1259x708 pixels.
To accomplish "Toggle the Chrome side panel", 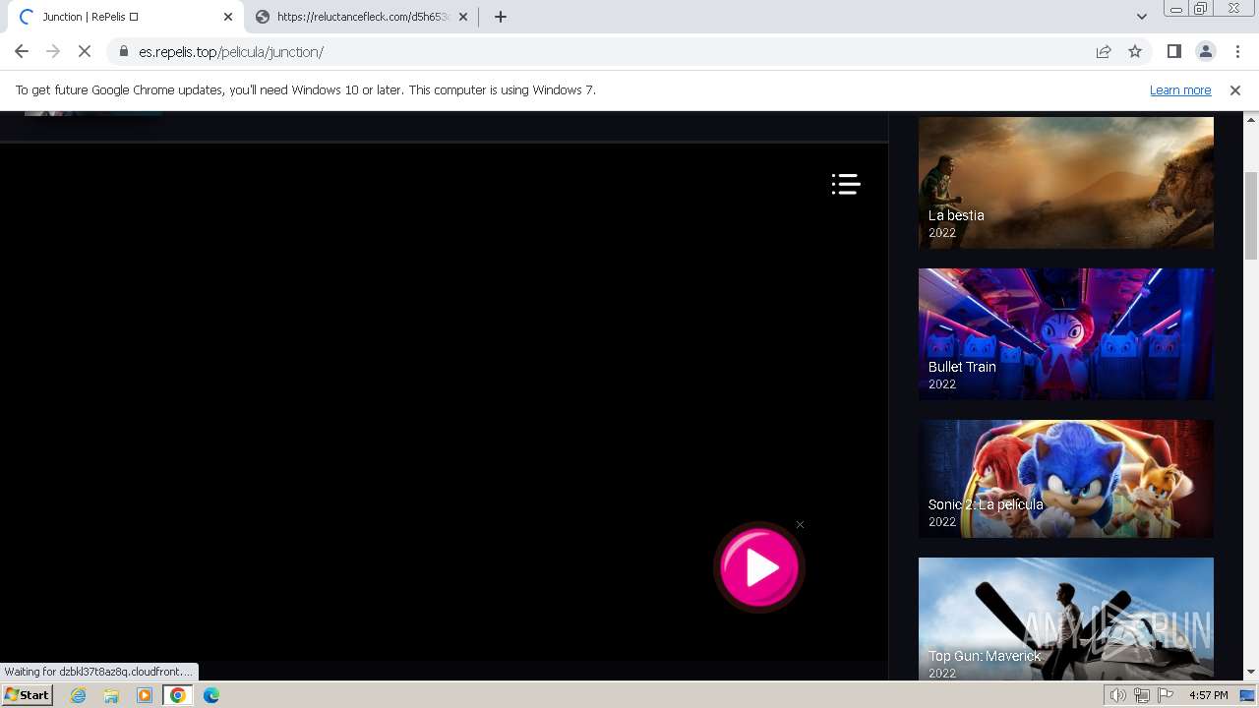I will (x=1173, y=52).
